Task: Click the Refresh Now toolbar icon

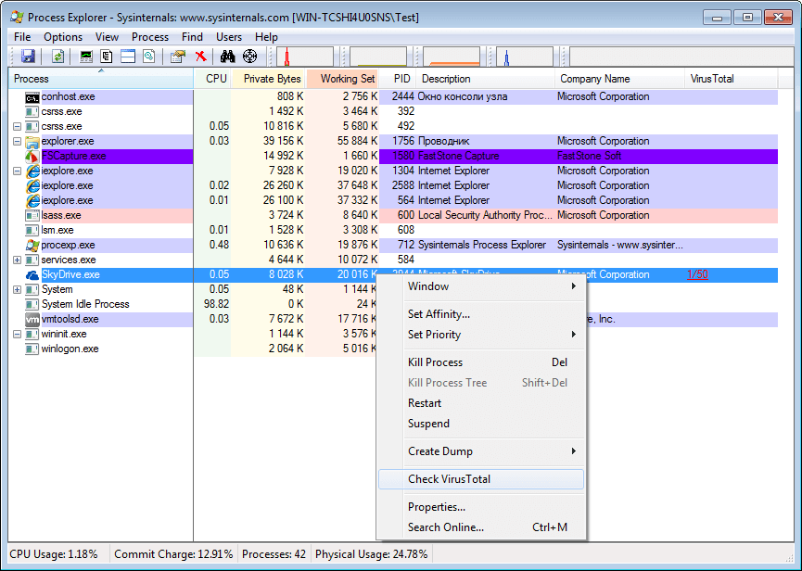Action: point(57,57)
